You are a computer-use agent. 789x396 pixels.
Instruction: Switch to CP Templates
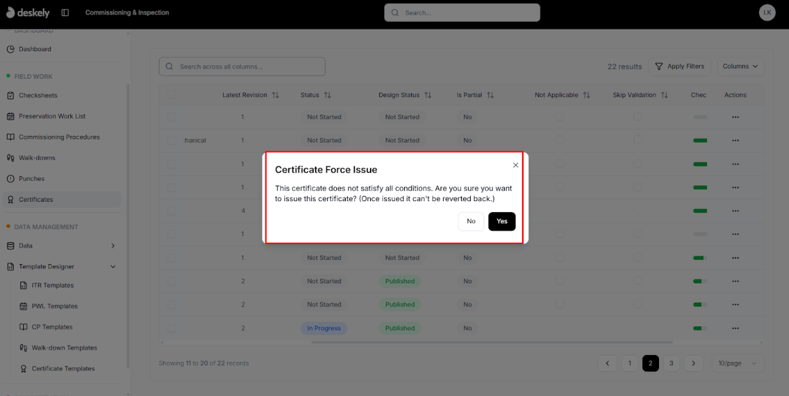coord(51,327)
